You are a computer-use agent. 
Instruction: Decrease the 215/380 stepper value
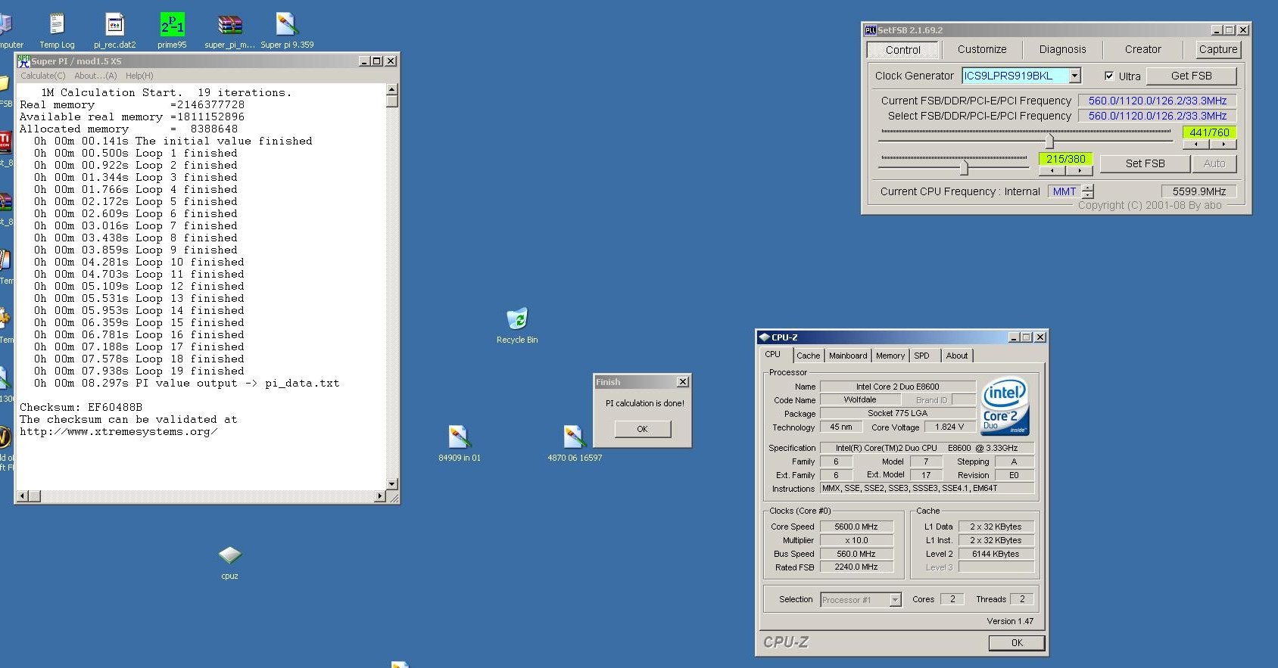(x=1052, y=171)
